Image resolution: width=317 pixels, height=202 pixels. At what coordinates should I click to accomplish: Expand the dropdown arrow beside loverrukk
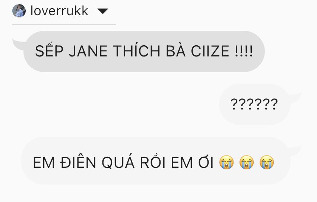click(103, 11)
